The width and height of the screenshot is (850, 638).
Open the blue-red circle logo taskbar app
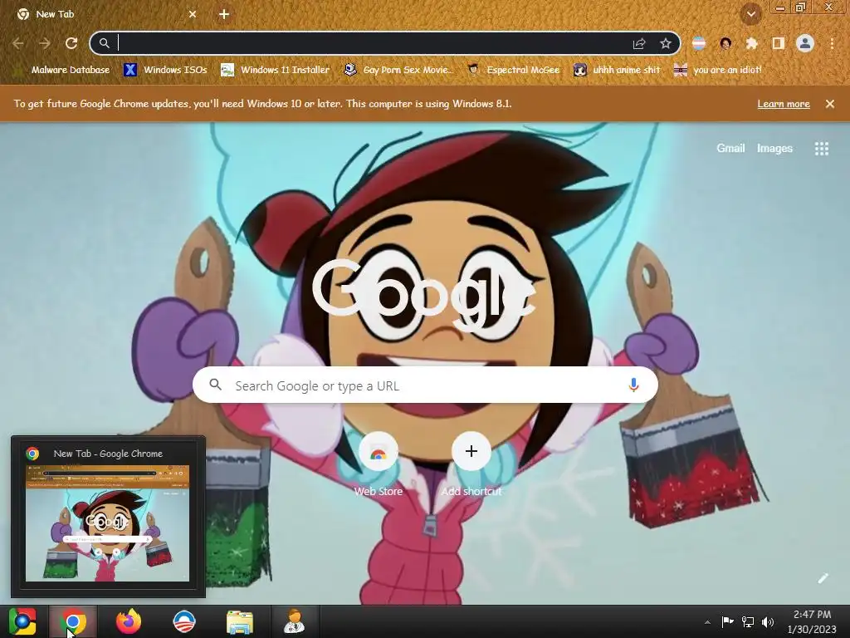(183, 621)
